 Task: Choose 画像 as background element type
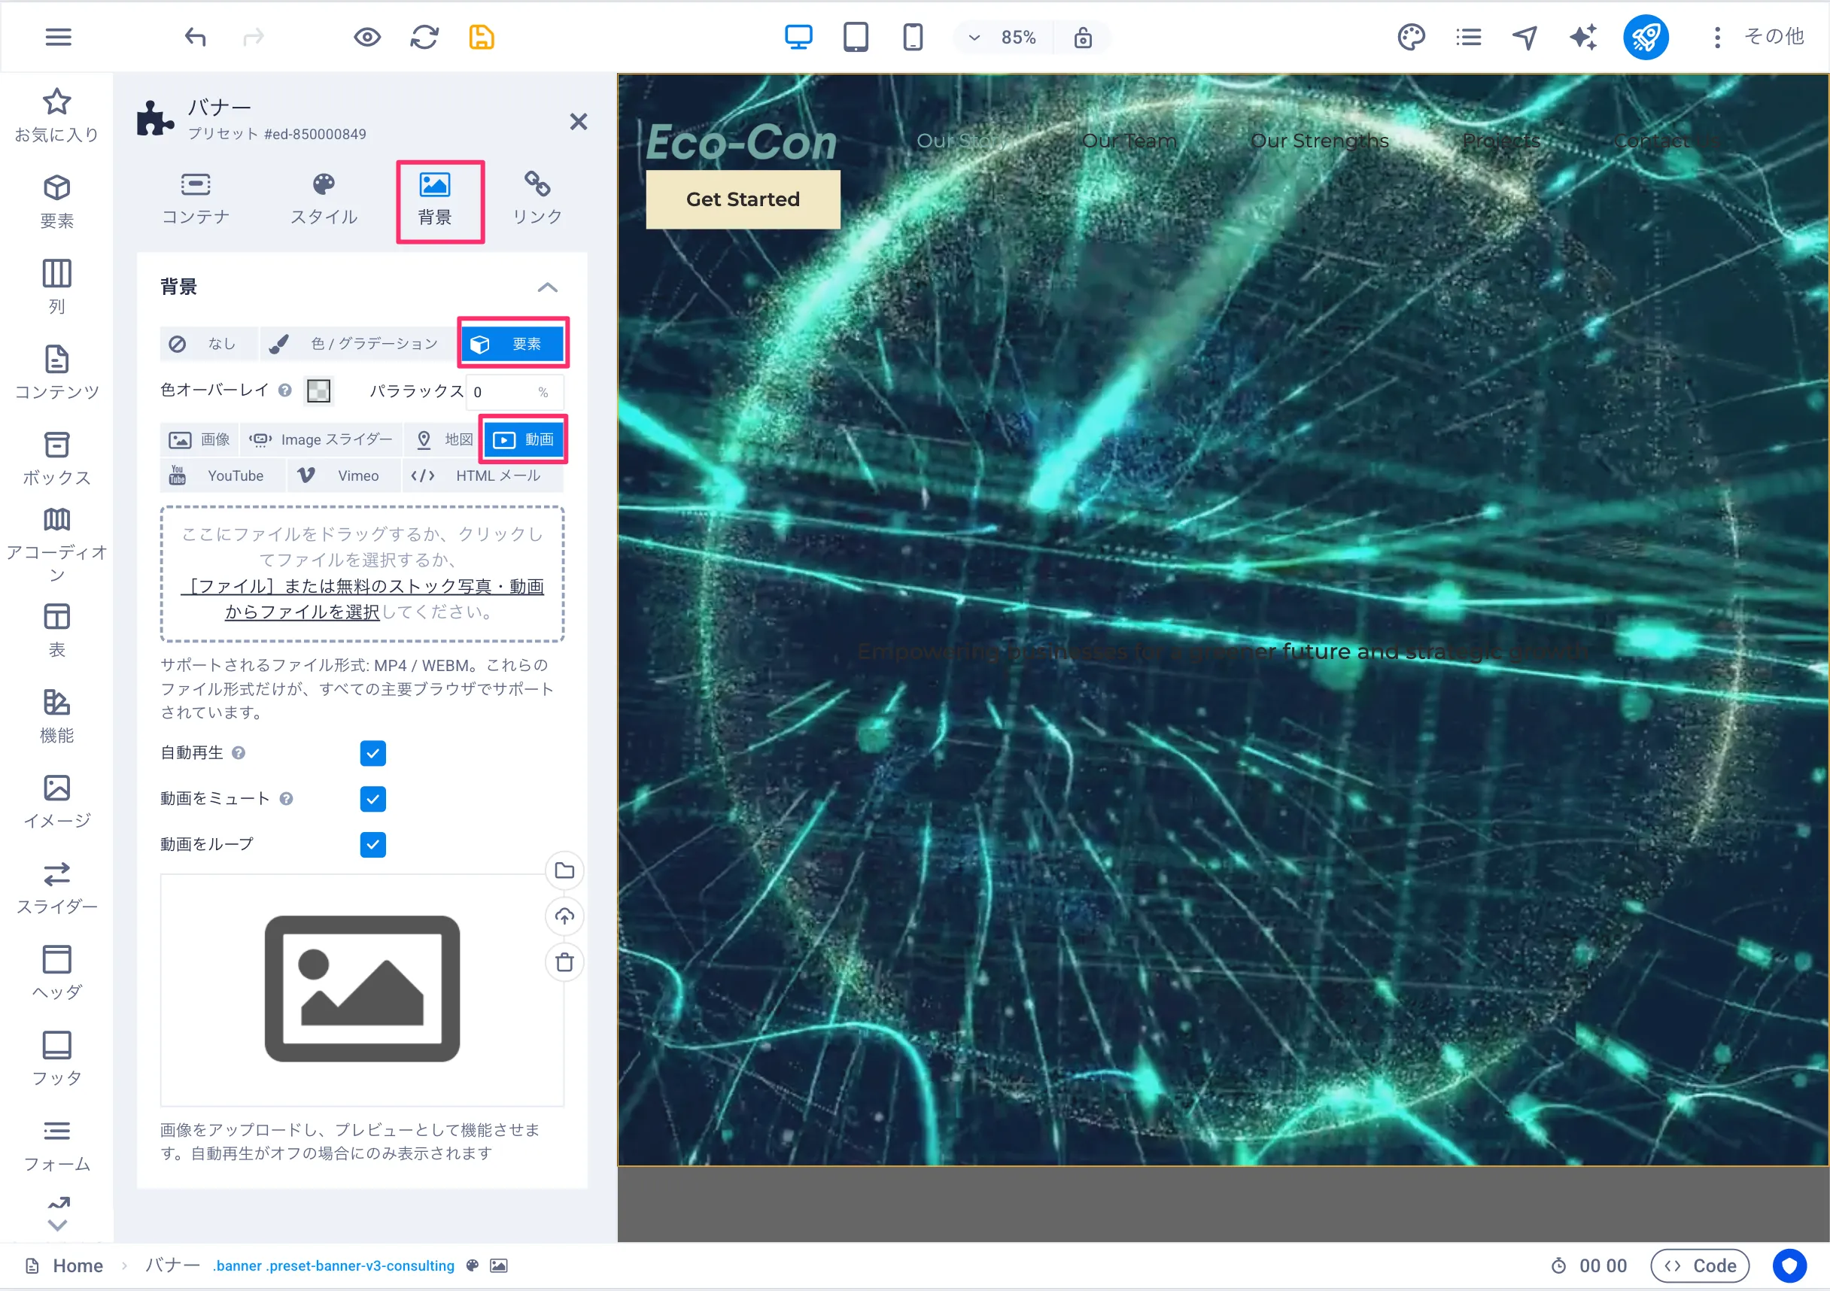[199, 440]
